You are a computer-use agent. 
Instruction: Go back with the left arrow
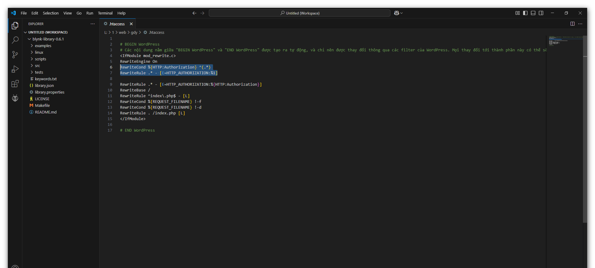(x=194, y=13)
